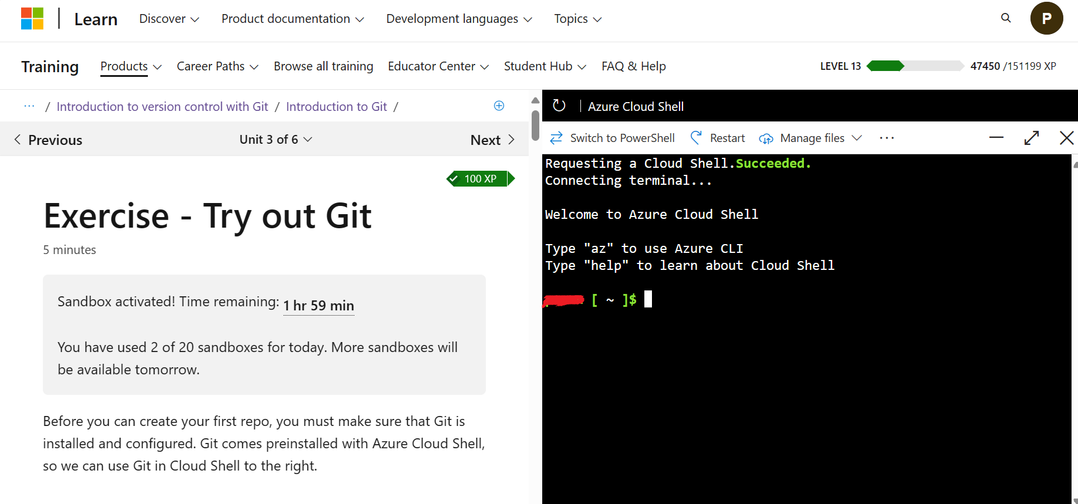Click the Manage files cloud icon
1078x504 pixels.
766,138
